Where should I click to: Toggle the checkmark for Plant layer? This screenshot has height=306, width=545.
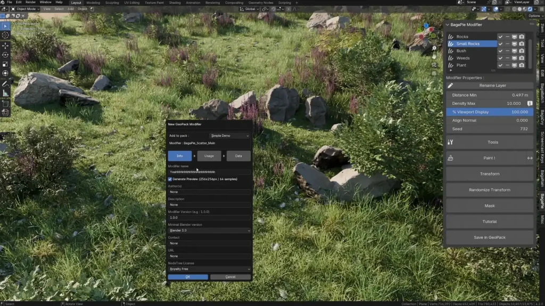(500, 65)
